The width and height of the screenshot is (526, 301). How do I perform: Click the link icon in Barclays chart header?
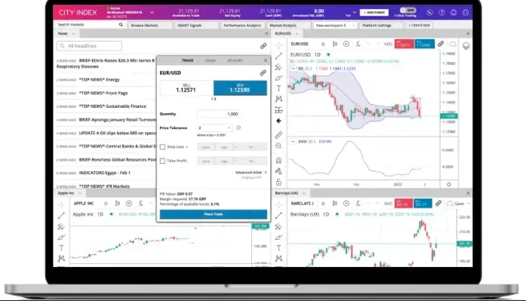(x=438, y=204)
